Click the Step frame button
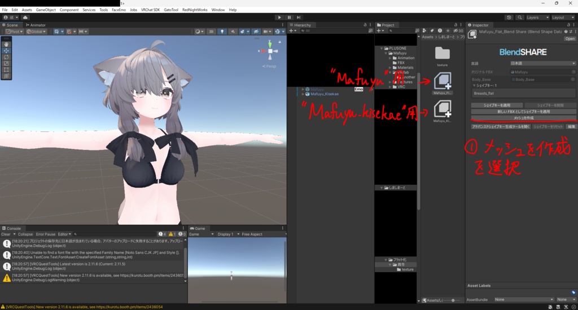This screenshot has height=310, width=578. coord(299,17)
